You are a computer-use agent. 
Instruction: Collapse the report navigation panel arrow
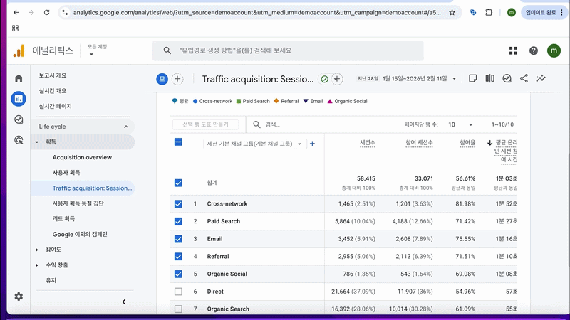click(x=124, y=302)
